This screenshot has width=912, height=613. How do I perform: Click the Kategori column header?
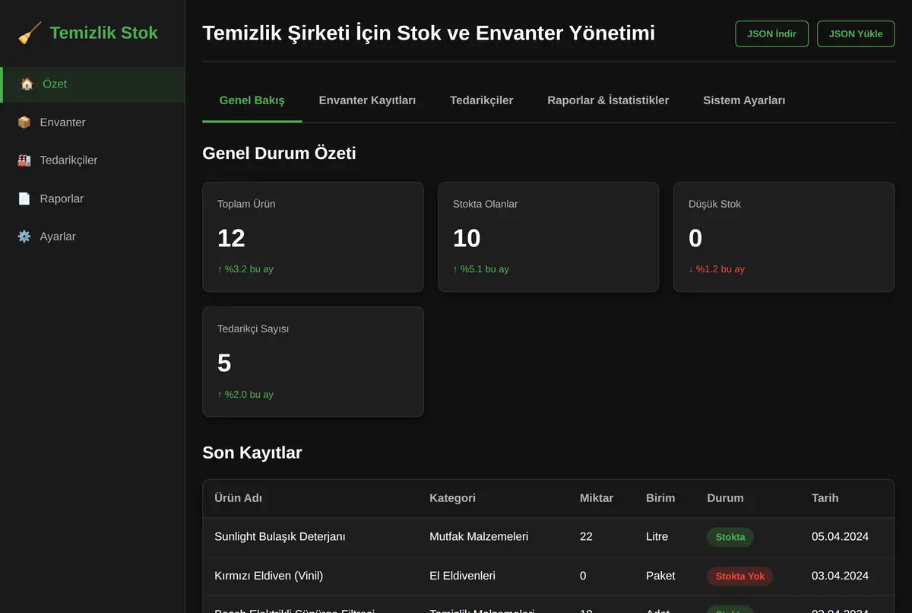tap(452, 498)
